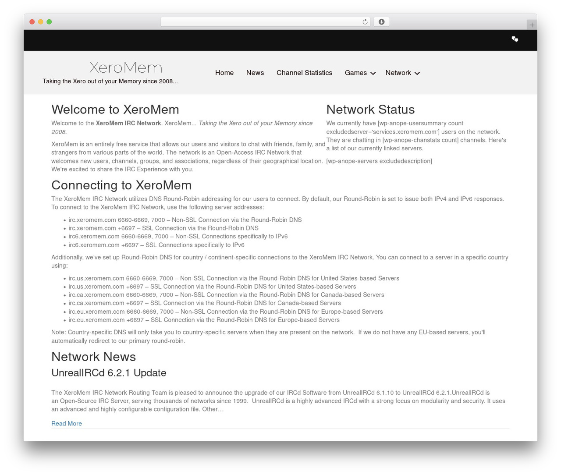
Task: Reload the page using refresh icon
Action: click(x=365, y=22)
